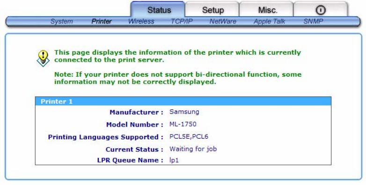
Task: Open the Apple Talk status page
Action: (270, 21)
